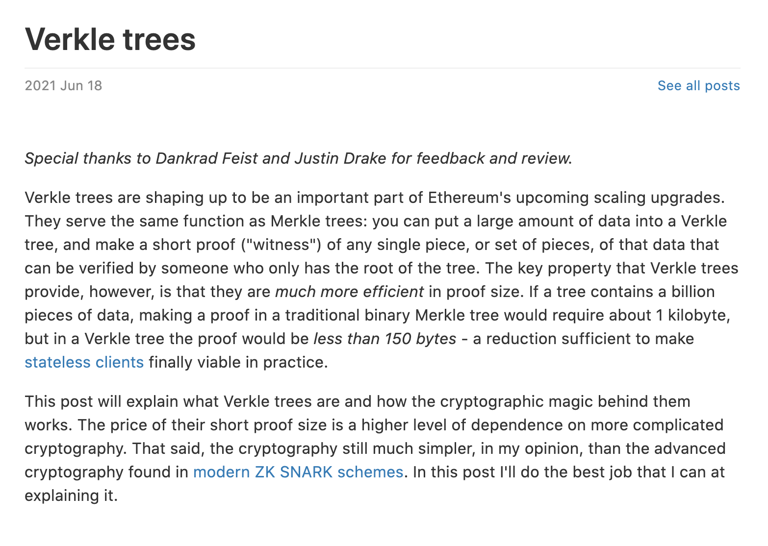This screenshot has height=546, width=768.
Task: Click the phrase 'cryptographic magic' in second paragraph
Action: 491,401
